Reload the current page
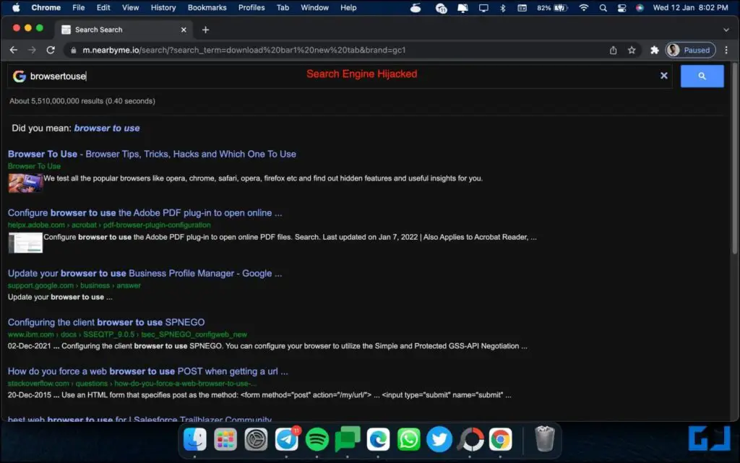The height and width of the screenshot is (463, 740). [51, 50]
